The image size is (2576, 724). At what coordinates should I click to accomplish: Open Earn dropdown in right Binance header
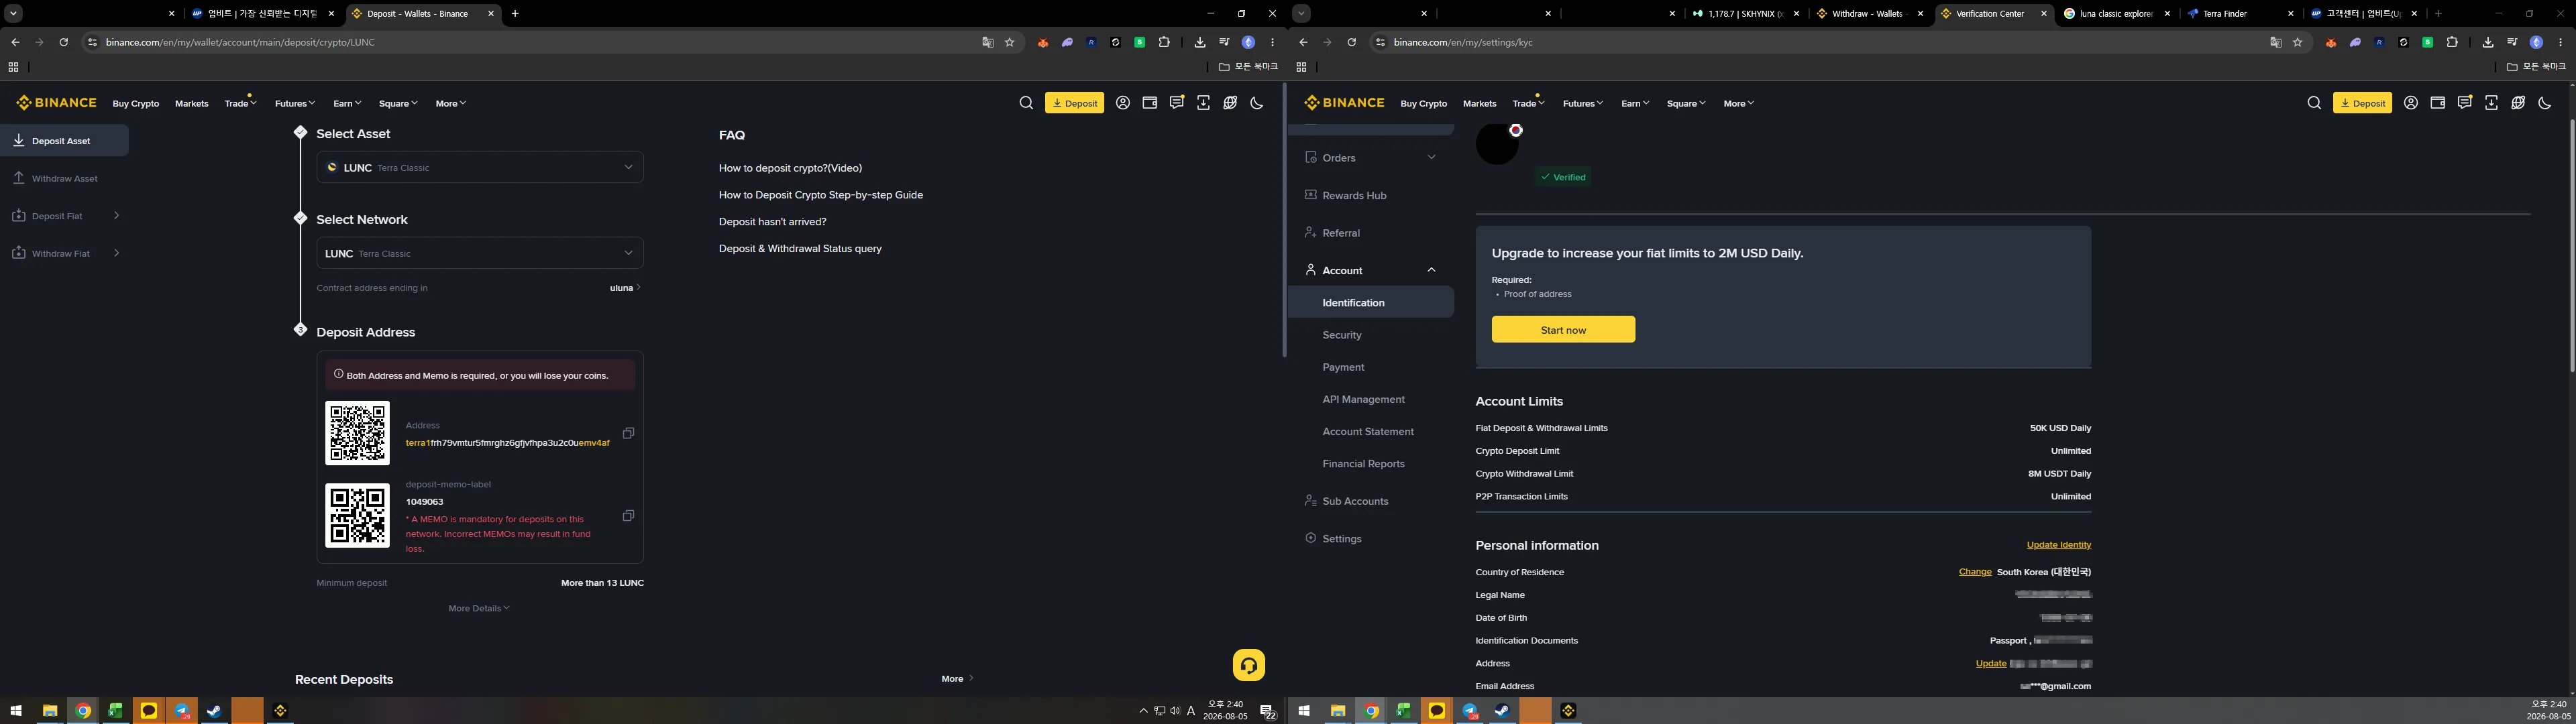pos(1635,103)
